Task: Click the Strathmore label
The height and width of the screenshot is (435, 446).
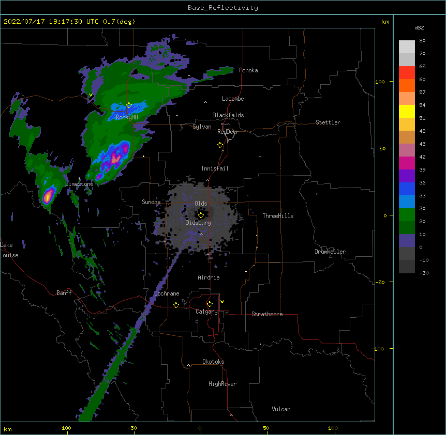Action: pos(267,314)
